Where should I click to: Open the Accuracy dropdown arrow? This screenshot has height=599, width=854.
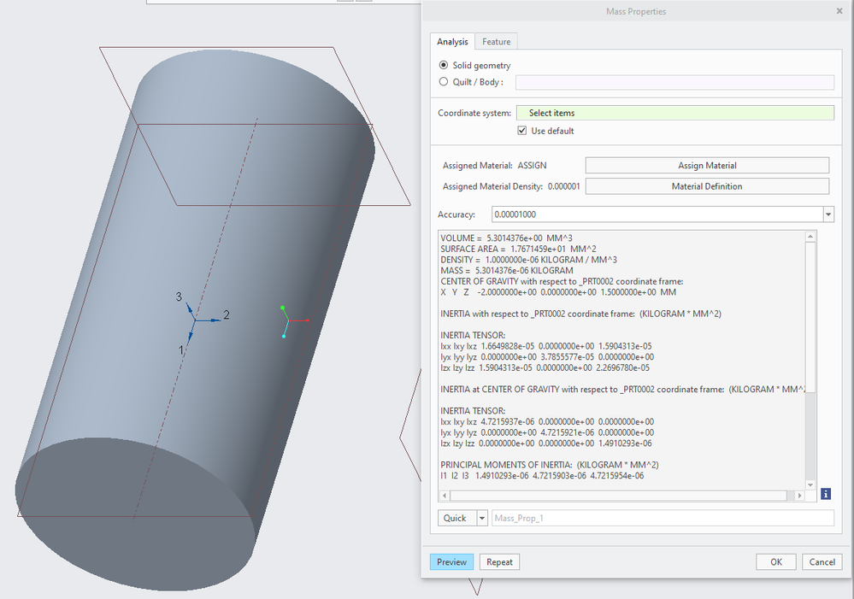[x=827, y=214]
